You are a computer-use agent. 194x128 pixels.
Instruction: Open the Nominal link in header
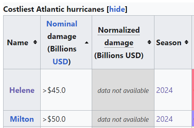point(62,24)
